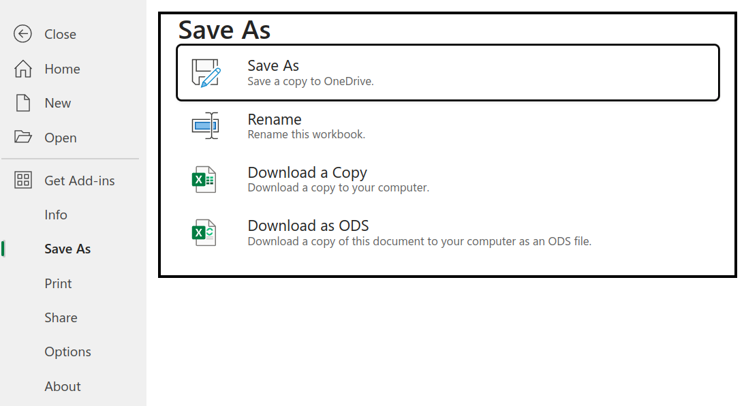Open the Share menu entry
The width and height of the screenshot is (744, 406).
61,317
